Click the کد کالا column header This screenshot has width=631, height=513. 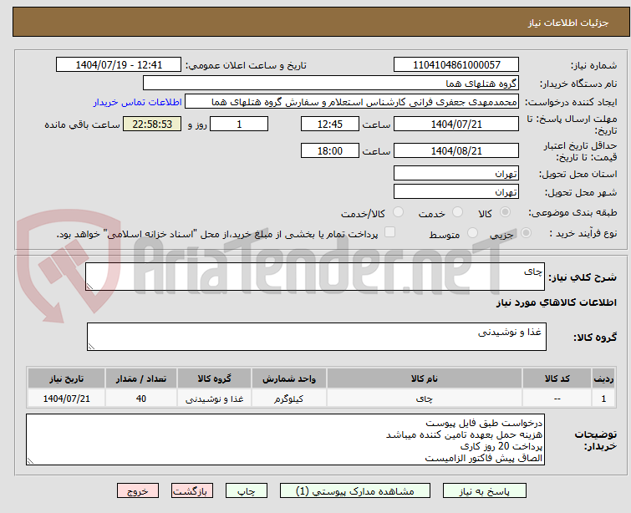click(x=557, y=378)
